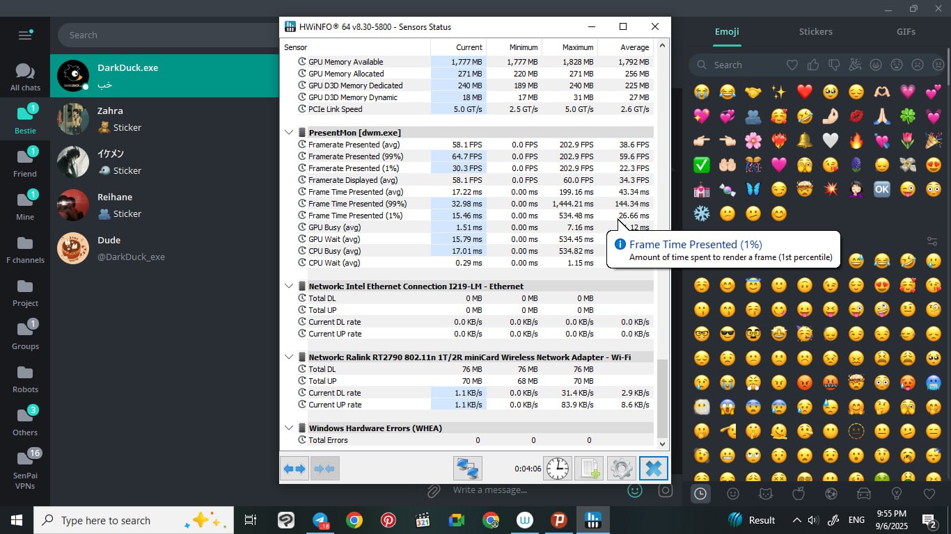Select the animals emoji category cat icon

coord(765,494)
